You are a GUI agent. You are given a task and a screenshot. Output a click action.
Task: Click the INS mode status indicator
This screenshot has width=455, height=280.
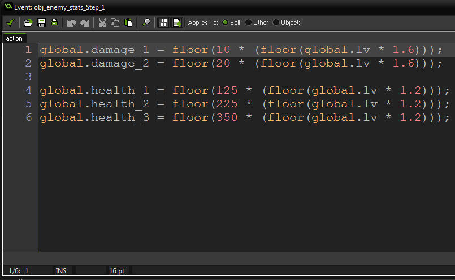(x=61, y=271)
